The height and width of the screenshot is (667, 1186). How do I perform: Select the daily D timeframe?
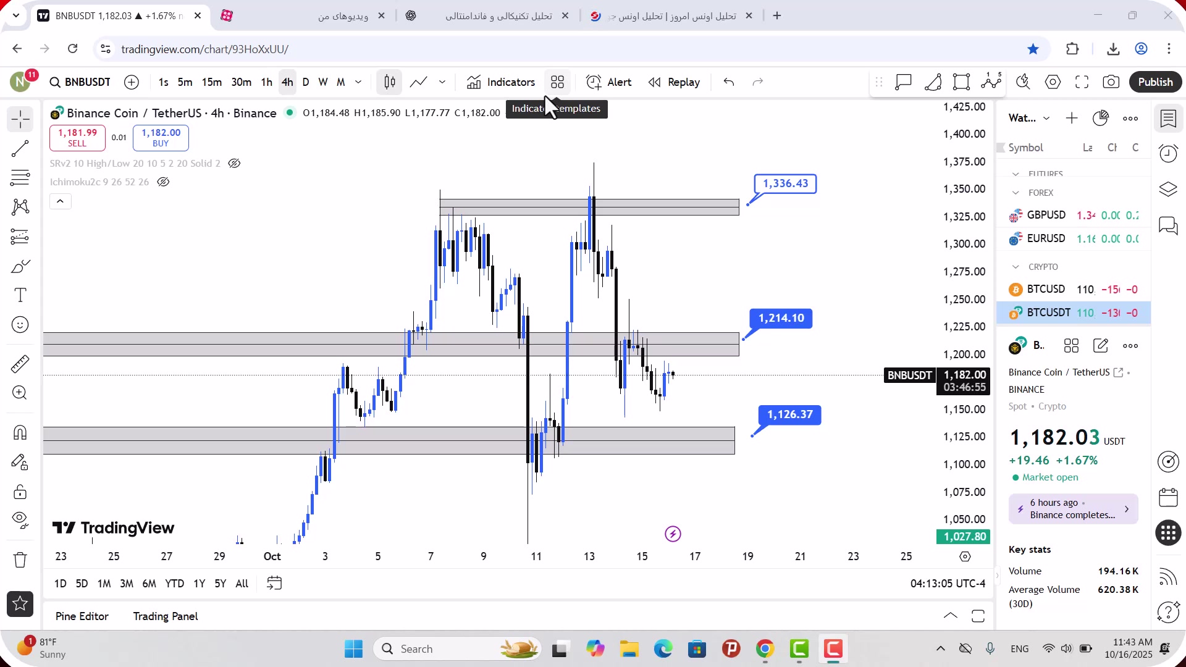(306, 82)
